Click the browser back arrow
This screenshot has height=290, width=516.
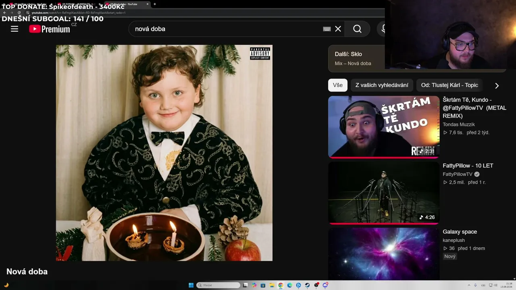point(4,12)
